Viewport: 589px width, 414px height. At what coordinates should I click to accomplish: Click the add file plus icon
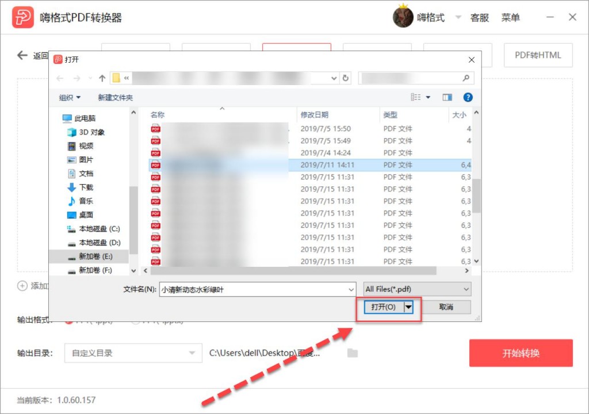pos(22,286)
